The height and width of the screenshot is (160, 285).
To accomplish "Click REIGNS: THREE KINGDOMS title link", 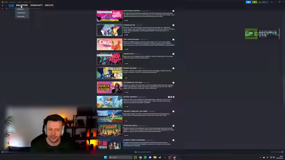I will (134, 140).
